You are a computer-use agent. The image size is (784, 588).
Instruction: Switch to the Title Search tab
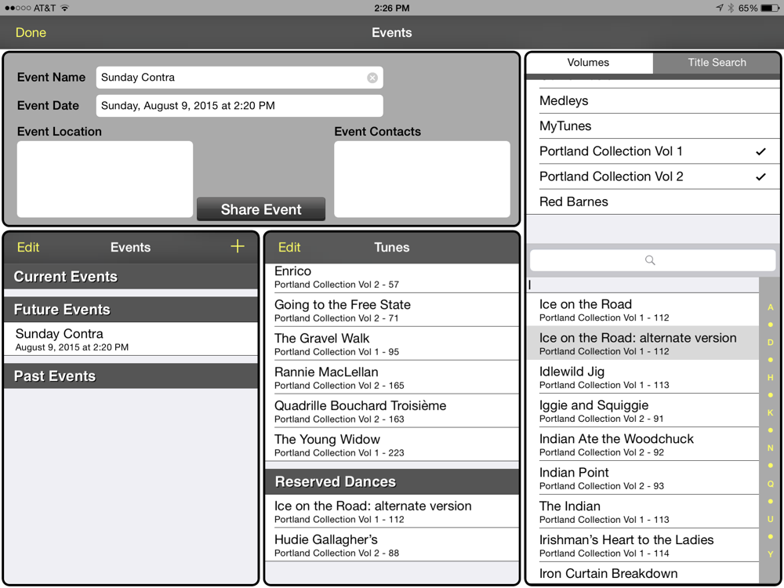[x=717, y=63]
